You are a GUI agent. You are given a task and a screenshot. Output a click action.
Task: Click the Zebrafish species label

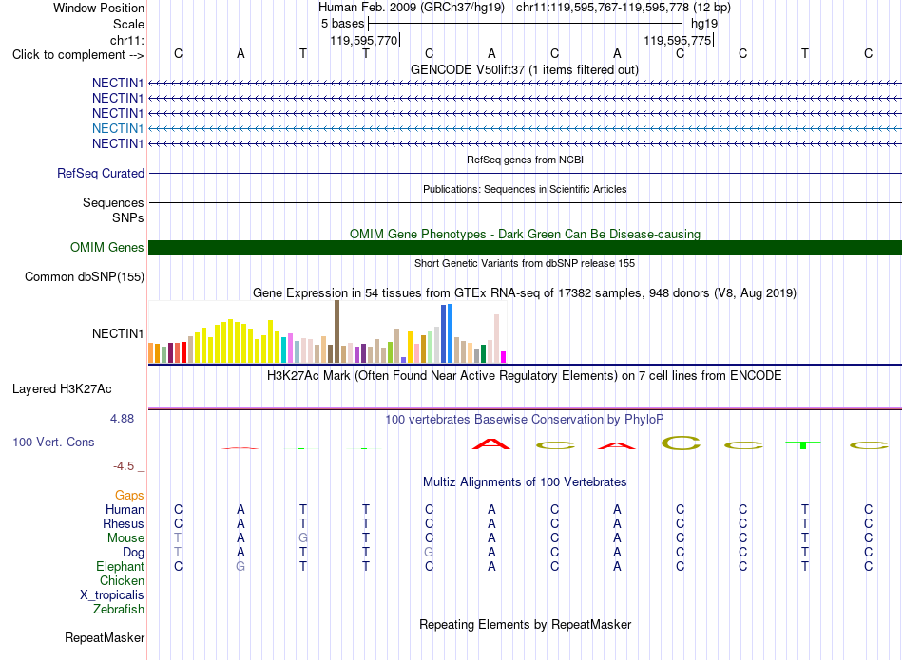(x=119, y=609)
